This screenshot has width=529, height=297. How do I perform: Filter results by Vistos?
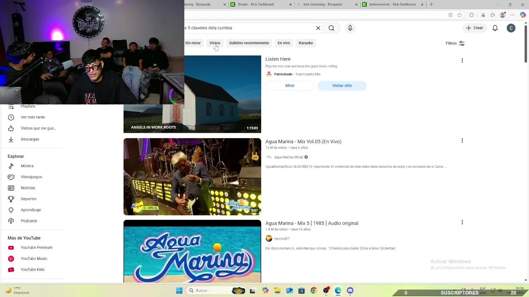coord(215,43)
